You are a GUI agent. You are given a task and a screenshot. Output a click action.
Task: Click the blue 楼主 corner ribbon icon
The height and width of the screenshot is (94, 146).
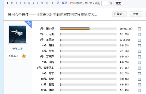pyautogui.click(x=28, y=24)
